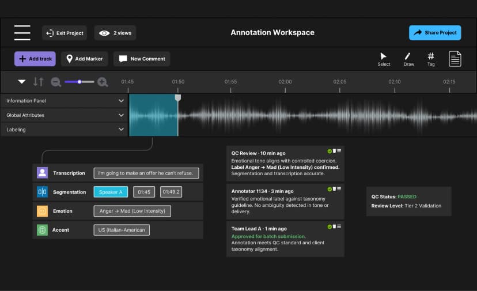Screen dimensions: 477x291
Task: Click Annotator 1134 comment trash icon
Action: pyautogui.click(x=334, y=189)
